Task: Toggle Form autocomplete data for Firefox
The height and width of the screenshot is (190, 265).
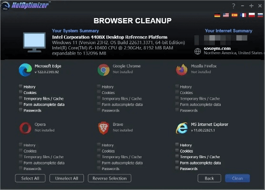Action: coord(177,104)
